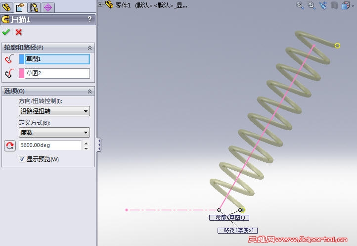Select the 草图2 path field

tap(57, 73)
